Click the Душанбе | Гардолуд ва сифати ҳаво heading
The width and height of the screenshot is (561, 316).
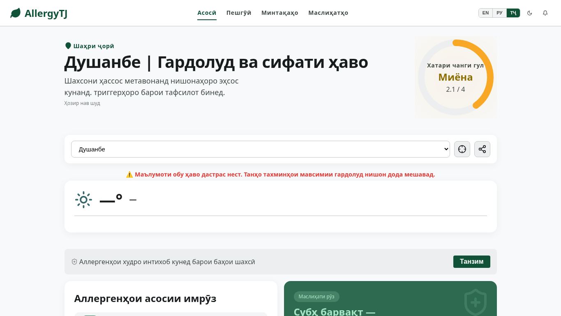(216, 62)
